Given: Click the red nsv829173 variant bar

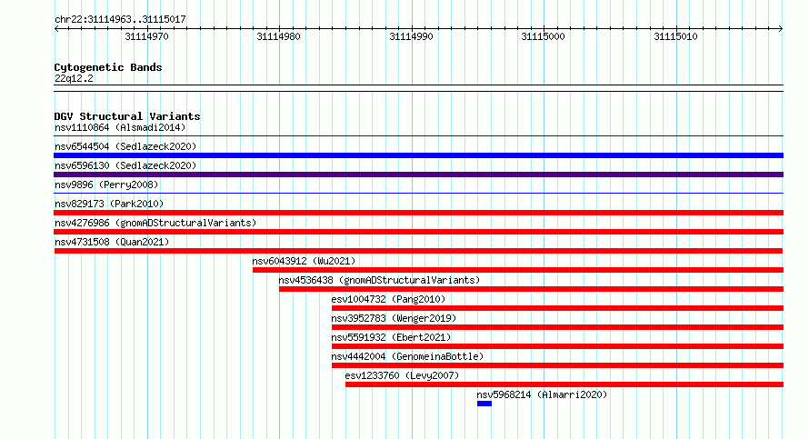Looking at the screenshot, I should tap(418, 213).
